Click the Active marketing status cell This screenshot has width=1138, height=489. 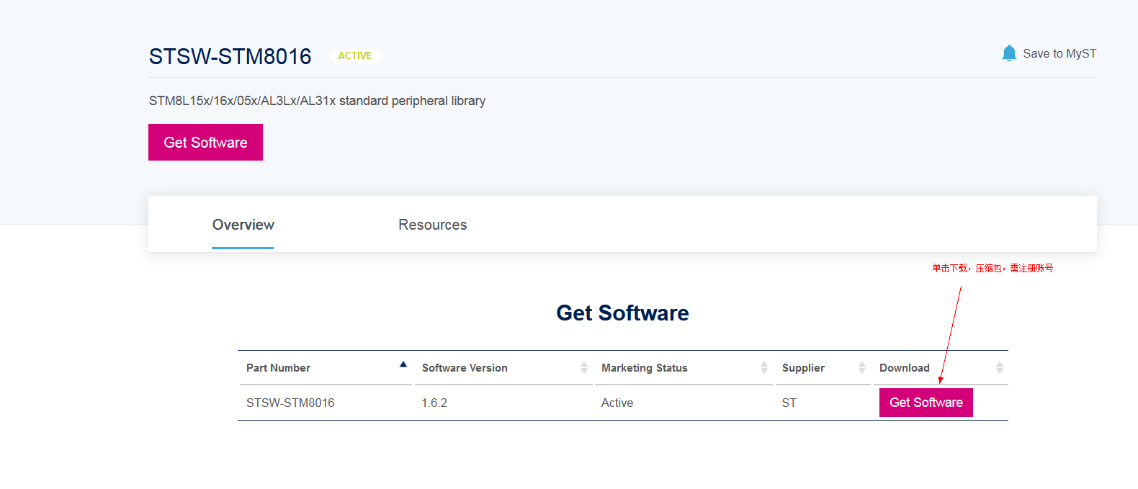[x=617, y=403]
